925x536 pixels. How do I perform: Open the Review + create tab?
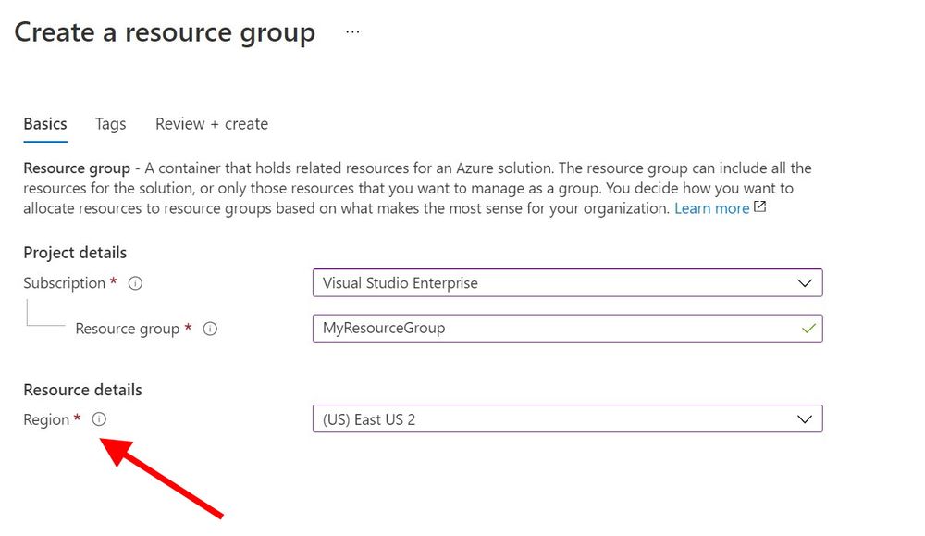point(211,123)
